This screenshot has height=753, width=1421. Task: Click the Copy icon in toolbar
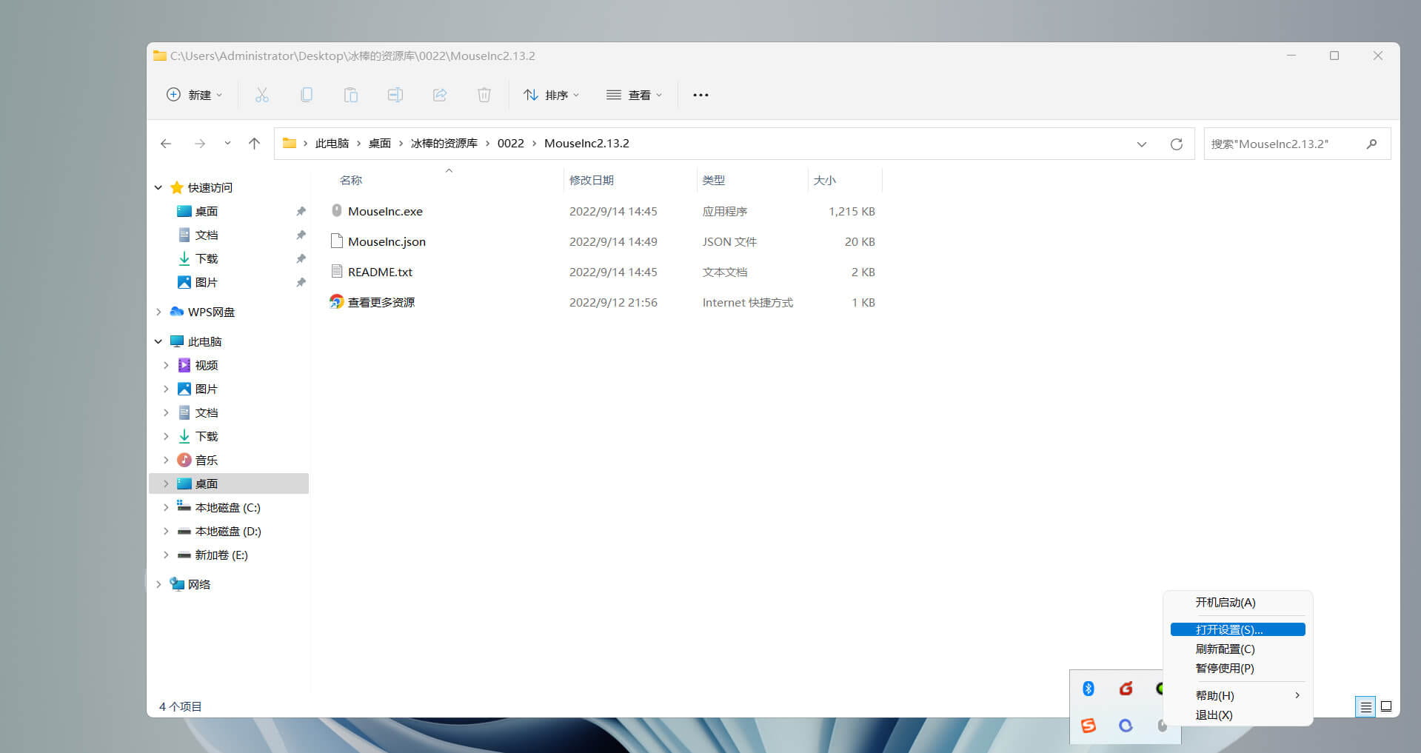[x=307, y=95]
